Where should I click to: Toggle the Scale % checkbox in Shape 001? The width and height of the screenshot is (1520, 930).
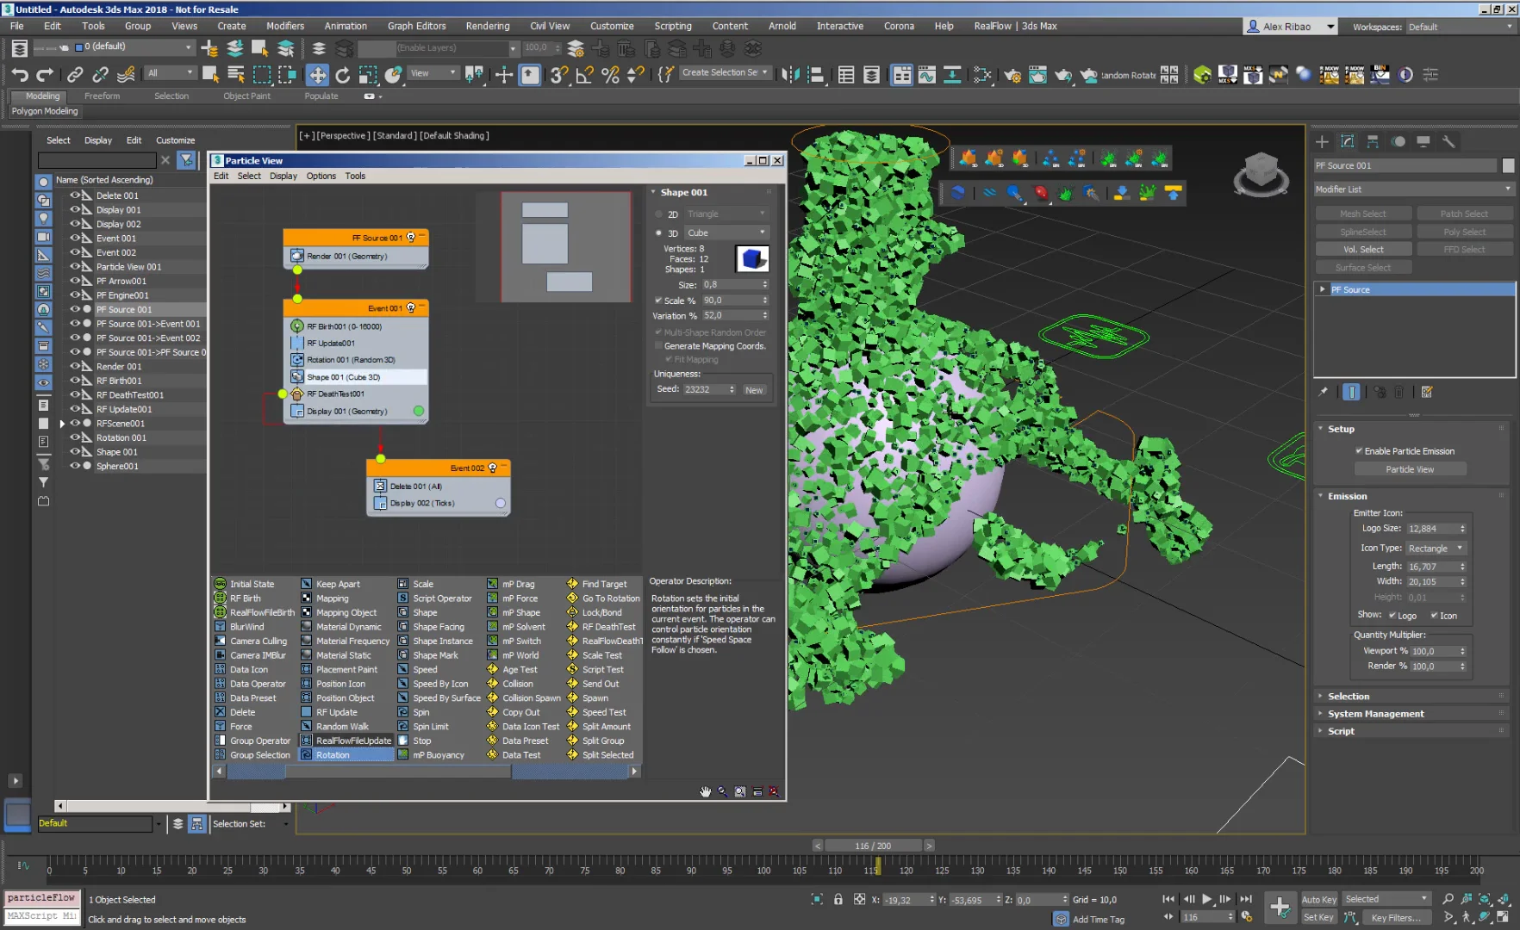[x=658, y=301]
